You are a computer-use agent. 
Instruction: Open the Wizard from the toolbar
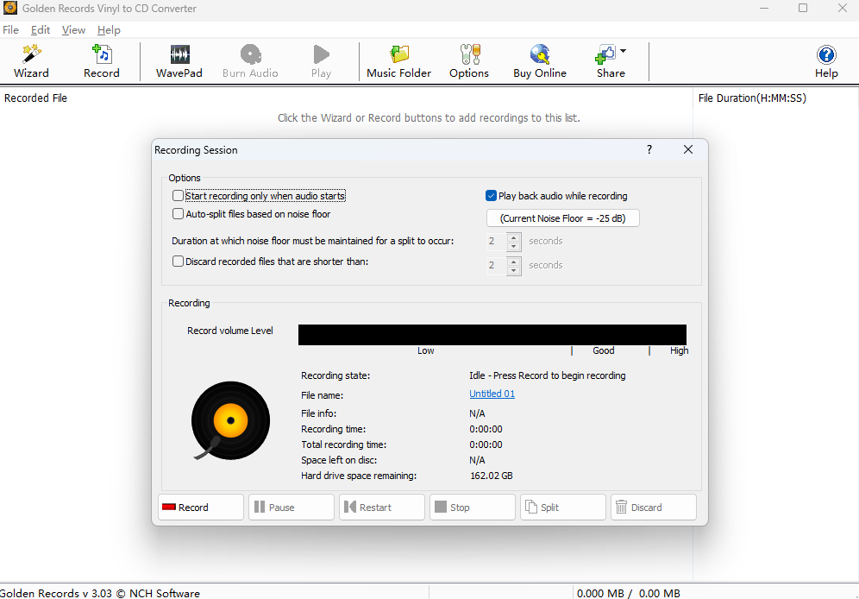coord(31,61)
